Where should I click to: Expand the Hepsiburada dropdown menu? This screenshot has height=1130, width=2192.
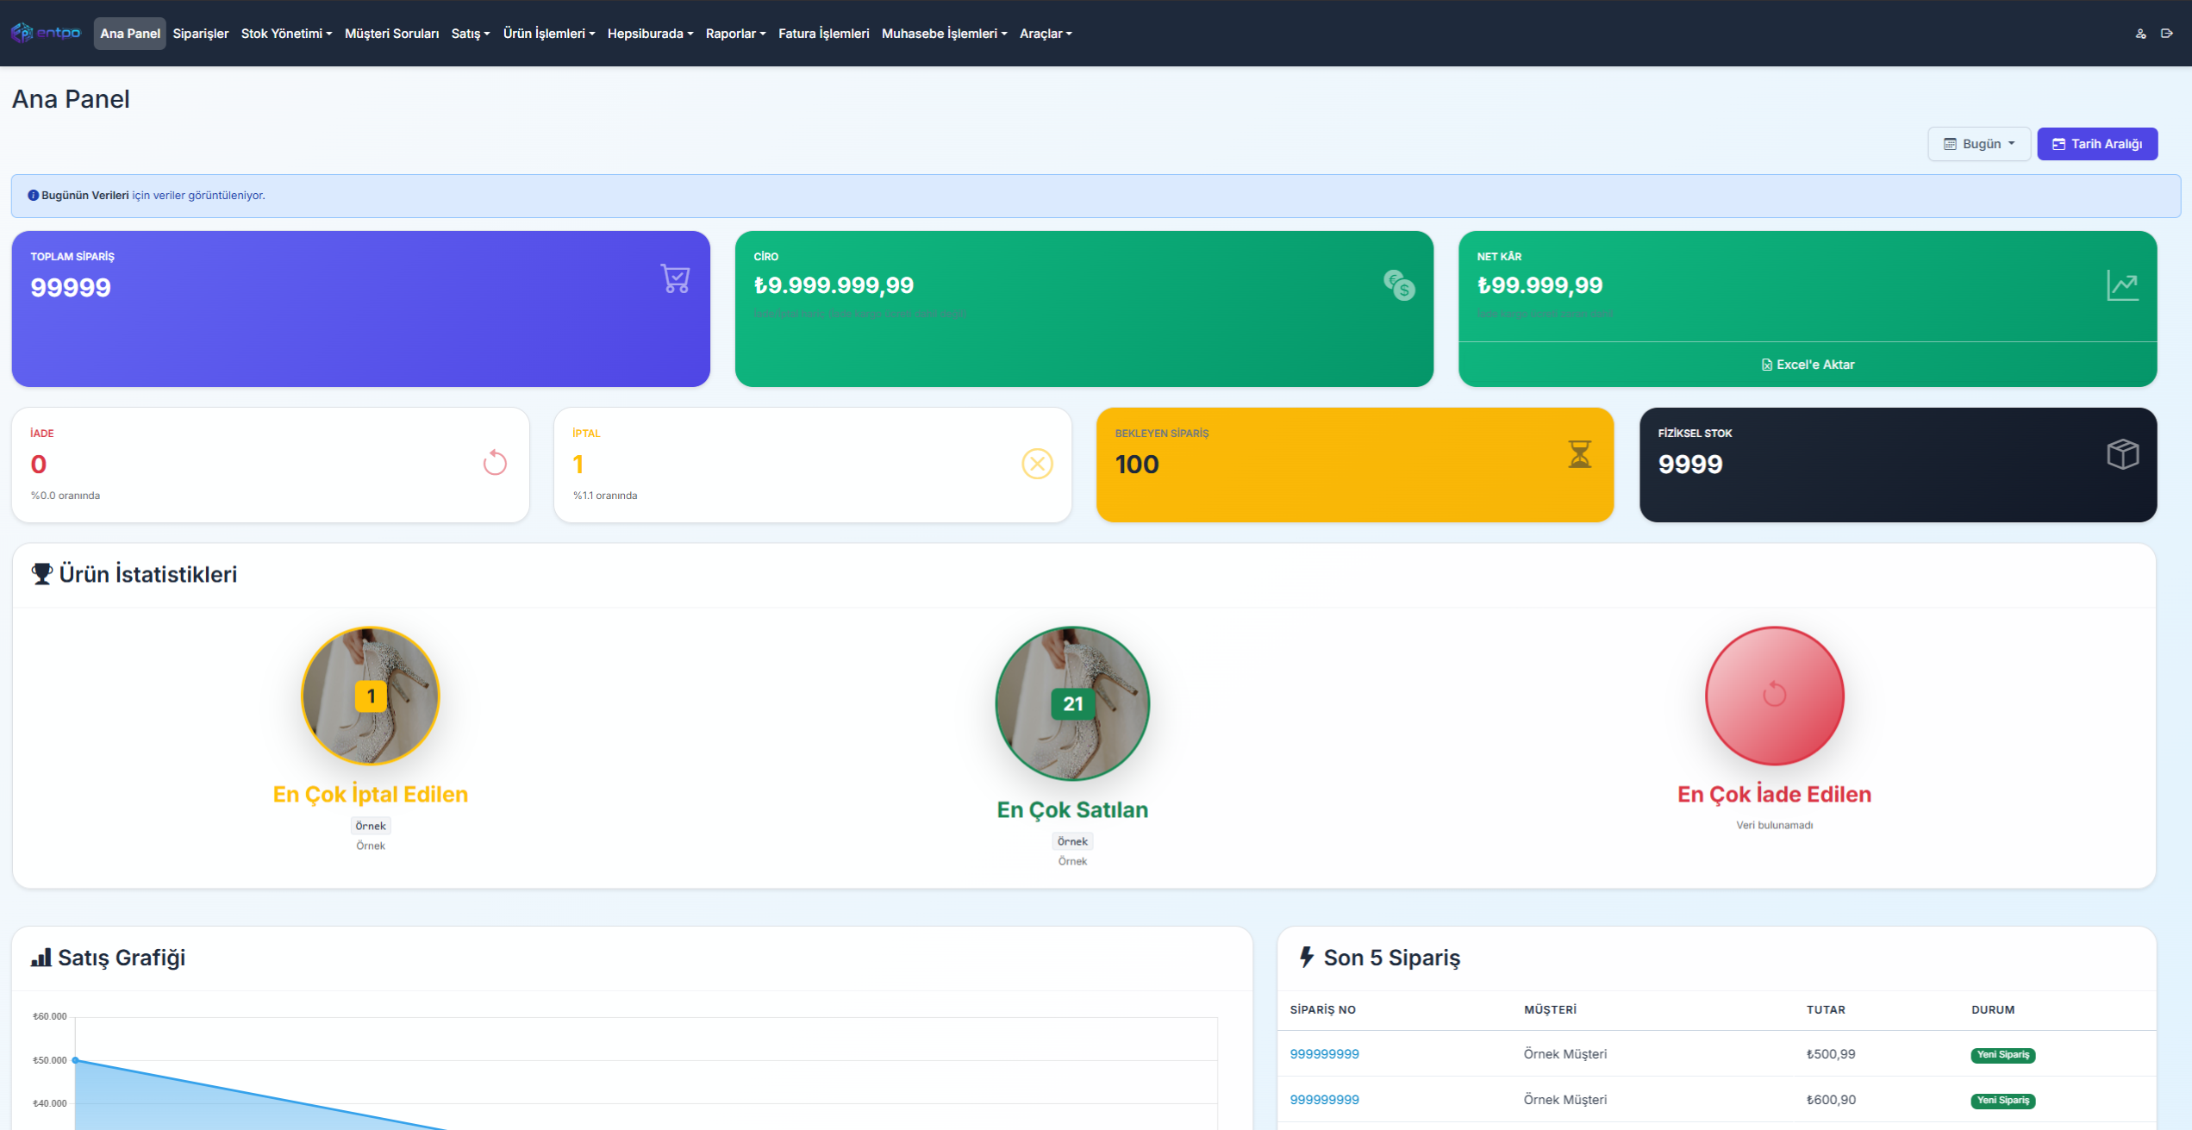650,34
